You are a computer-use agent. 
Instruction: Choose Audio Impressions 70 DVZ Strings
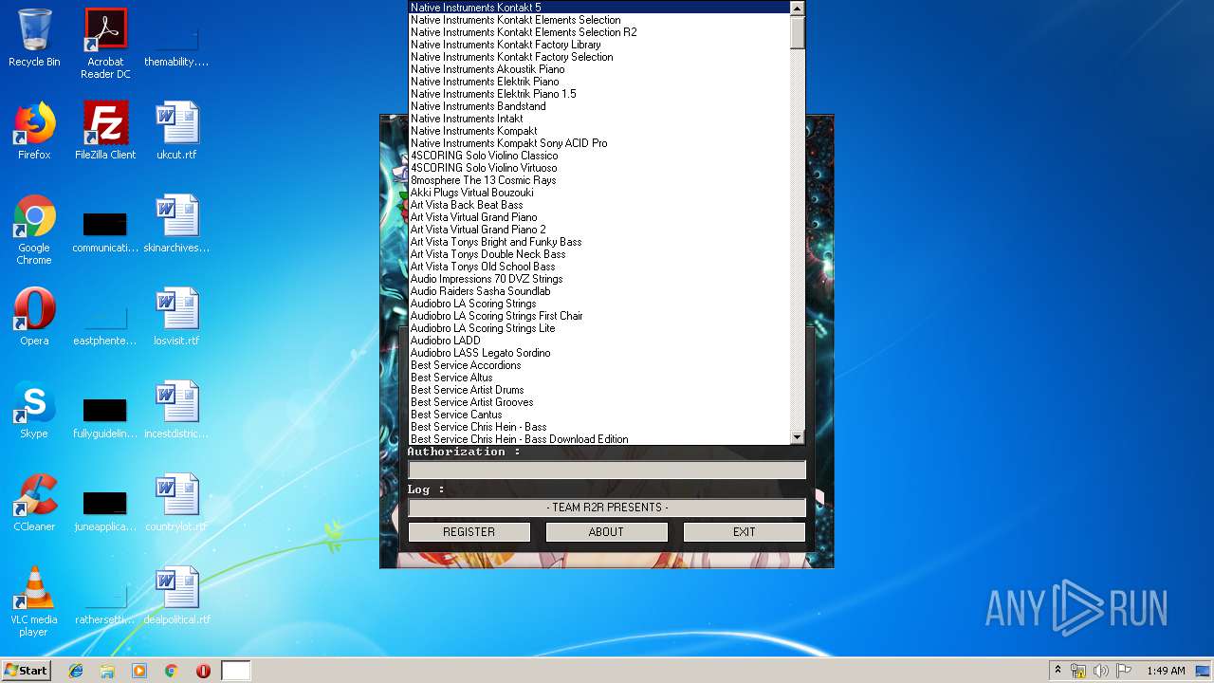tap(598, 279)
